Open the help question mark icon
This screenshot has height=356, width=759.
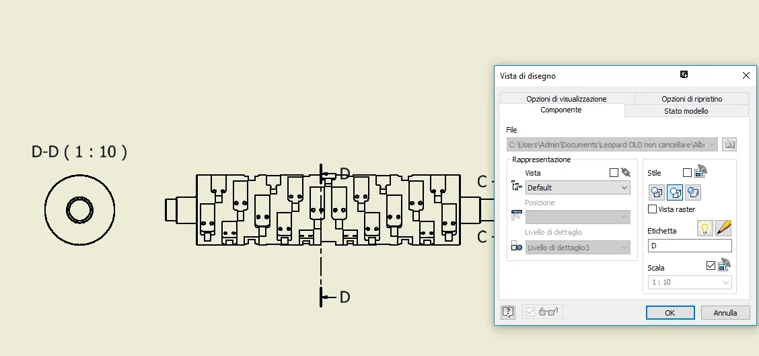click(508, 312)
